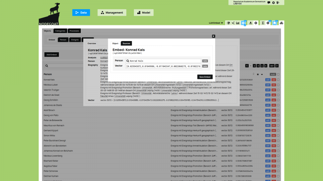This screenshot has width=323, height=181.
Task: Open the geographic visualization globe icon
Action: pyautogui.click(x=228, y=23)
